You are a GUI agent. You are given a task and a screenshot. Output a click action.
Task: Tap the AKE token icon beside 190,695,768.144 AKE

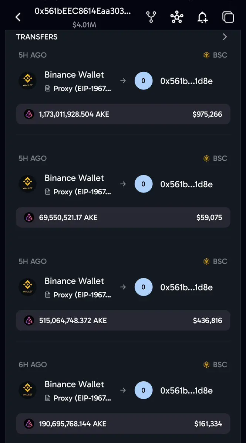coord(29,423)
